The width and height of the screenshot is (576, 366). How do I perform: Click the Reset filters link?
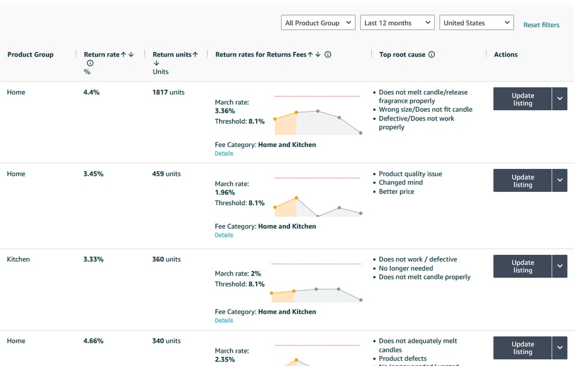(x=541, y=25)
